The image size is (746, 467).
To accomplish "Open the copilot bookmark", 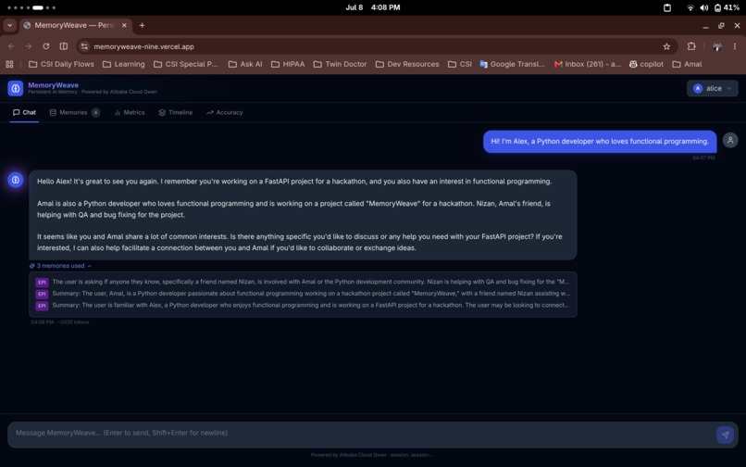I will point(646,64).
